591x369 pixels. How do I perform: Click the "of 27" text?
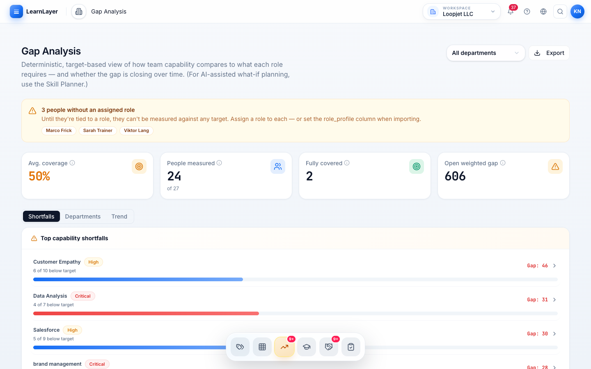coord(173,189)
